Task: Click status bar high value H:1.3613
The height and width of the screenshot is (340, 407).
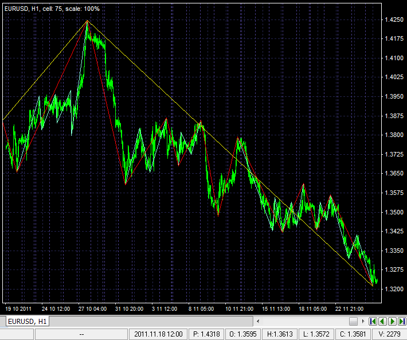Action: (280, 334)
